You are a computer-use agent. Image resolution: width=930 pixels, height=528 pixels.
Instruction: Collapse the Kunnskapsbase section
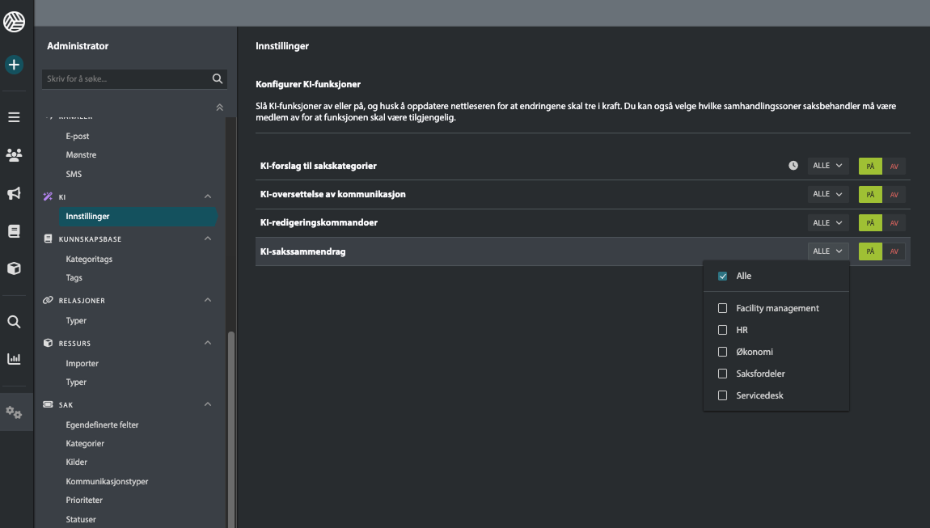coord(207,239)
